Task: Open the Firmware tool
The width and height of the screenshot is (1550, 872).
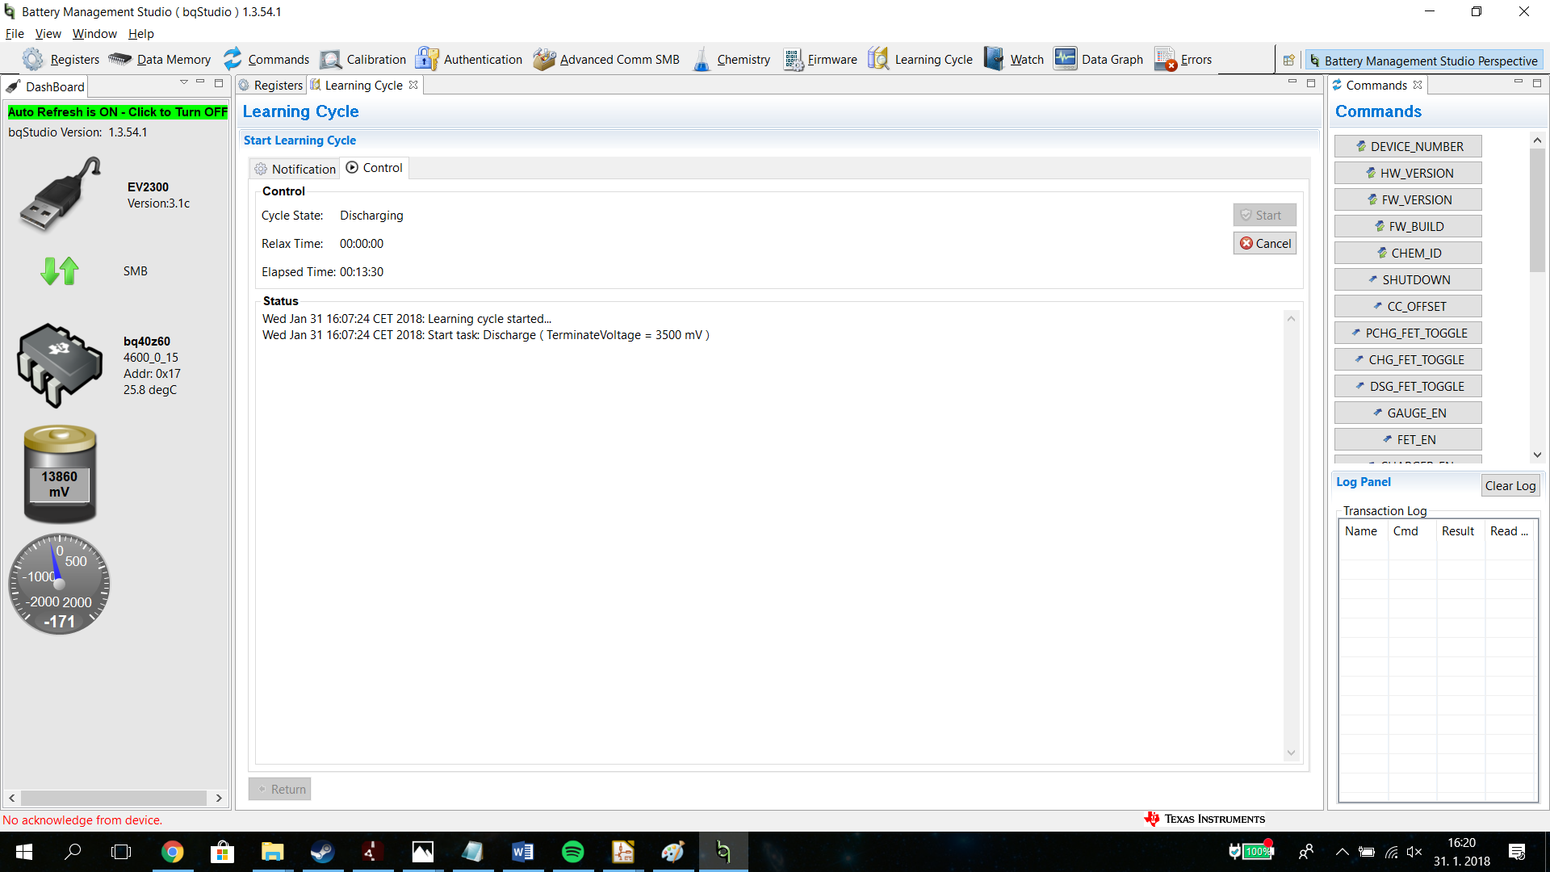Action: [820, 59]
